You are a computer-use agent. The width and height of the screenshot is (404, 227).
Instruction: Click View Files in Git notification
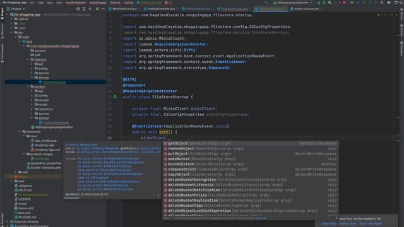point(329,223)
